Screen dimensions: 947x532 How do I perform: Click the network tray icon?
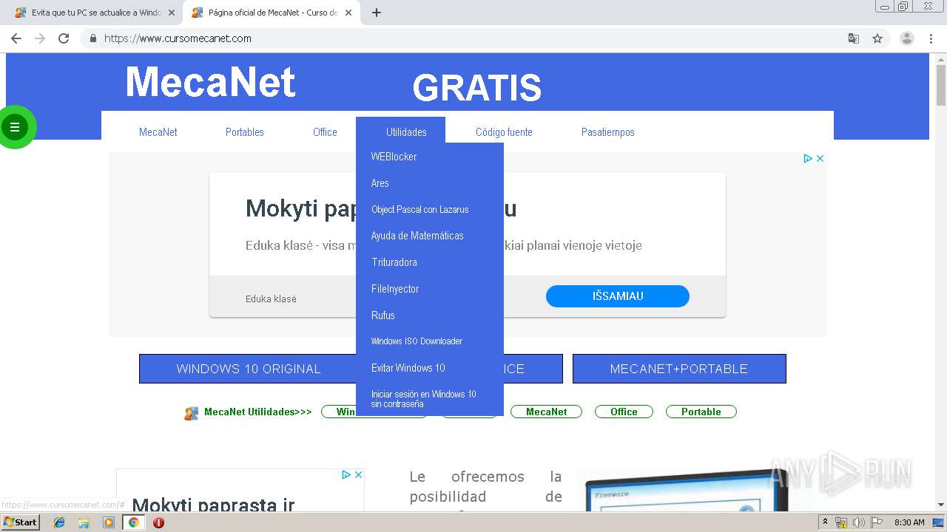point(841,522)
